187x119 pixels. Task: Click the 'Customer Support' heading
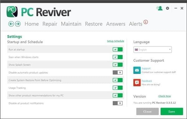pos(149,60)
